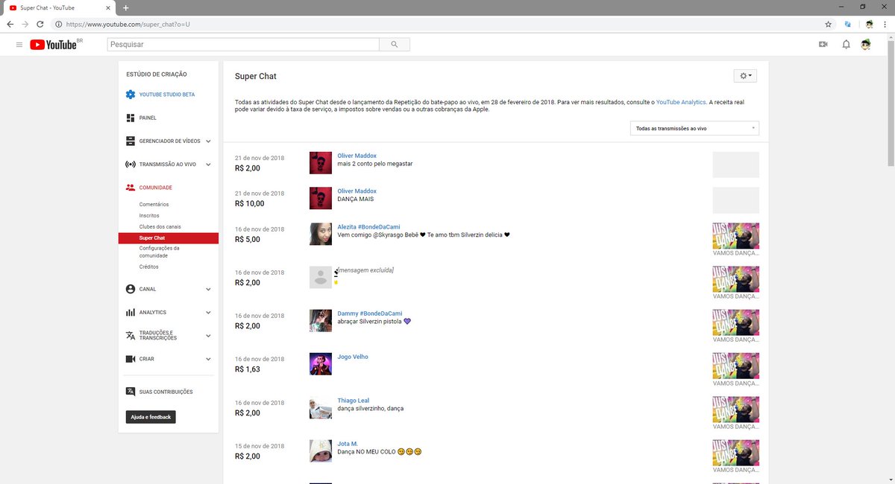The image size is (895, 484).
Task: Open the create video camera icon
Action: coord(823,45)
